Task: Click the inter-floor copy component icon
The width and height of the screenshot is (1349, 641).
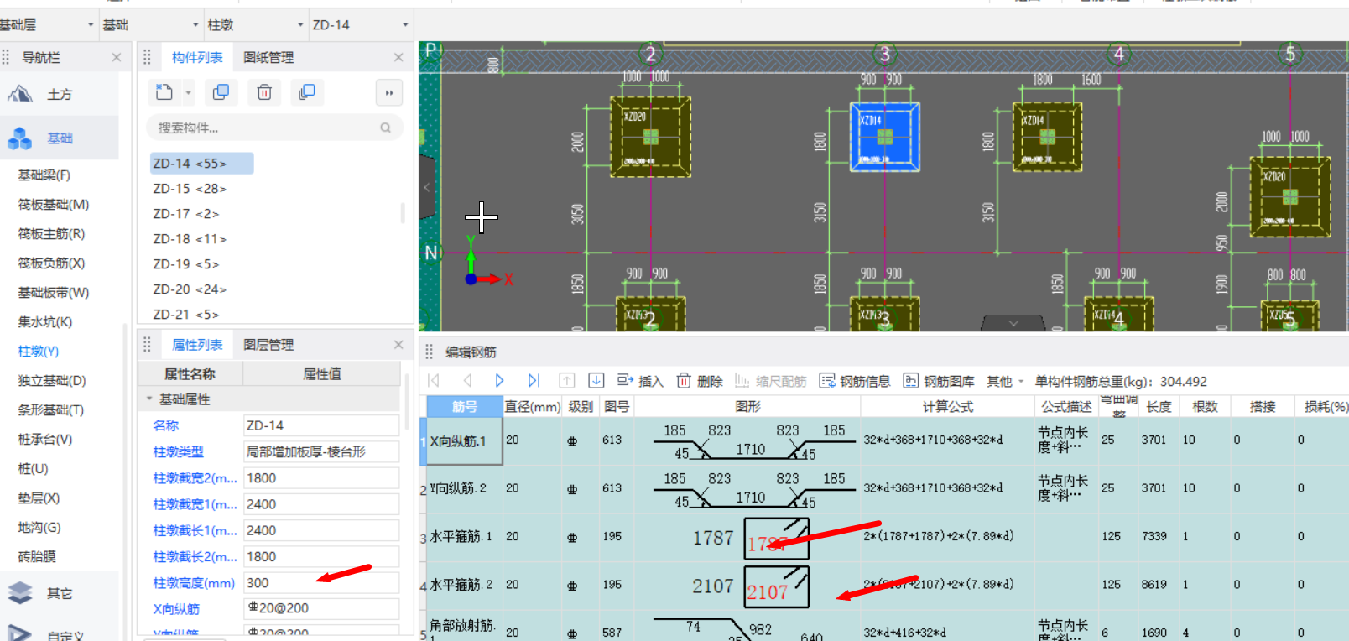Action: coord(307,92)
